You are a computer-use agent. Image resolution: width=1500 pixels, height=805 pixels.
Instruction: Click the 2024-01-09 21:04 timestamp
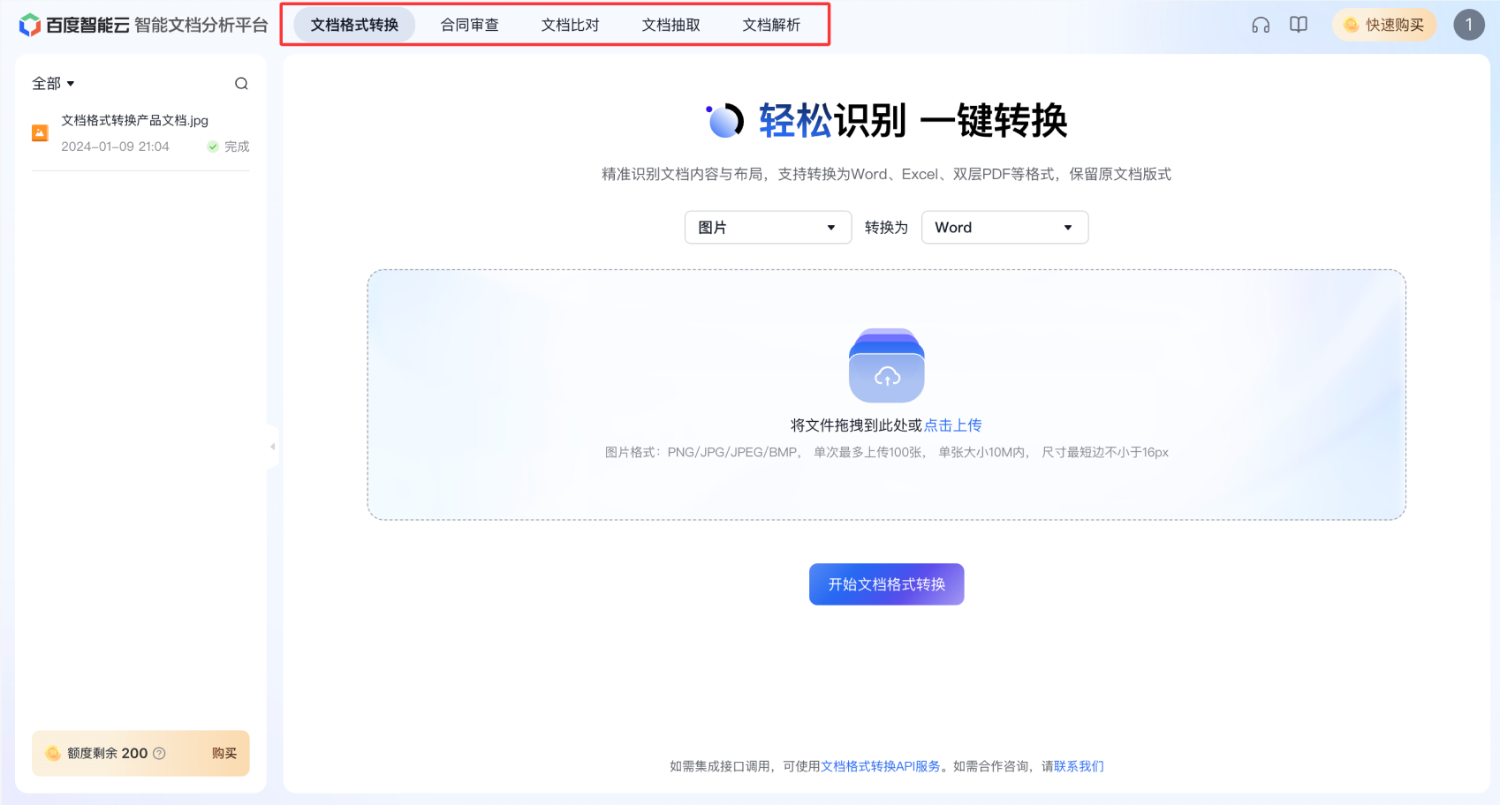[x=115, y=147]
